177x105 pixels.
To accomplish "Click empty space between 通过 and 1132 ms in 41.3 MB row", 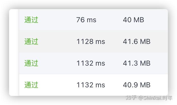I will 57,63.
